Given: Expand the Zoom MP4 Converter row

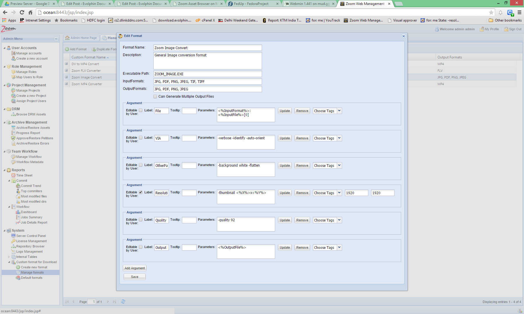Looking at the screenshot, I should (66, 84).
